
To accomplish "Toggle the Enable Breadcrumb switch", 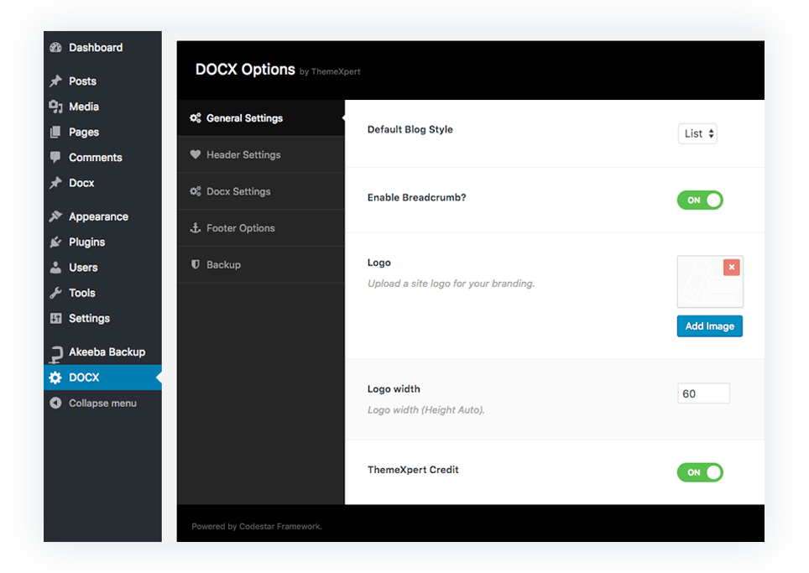I will [700, 201].
